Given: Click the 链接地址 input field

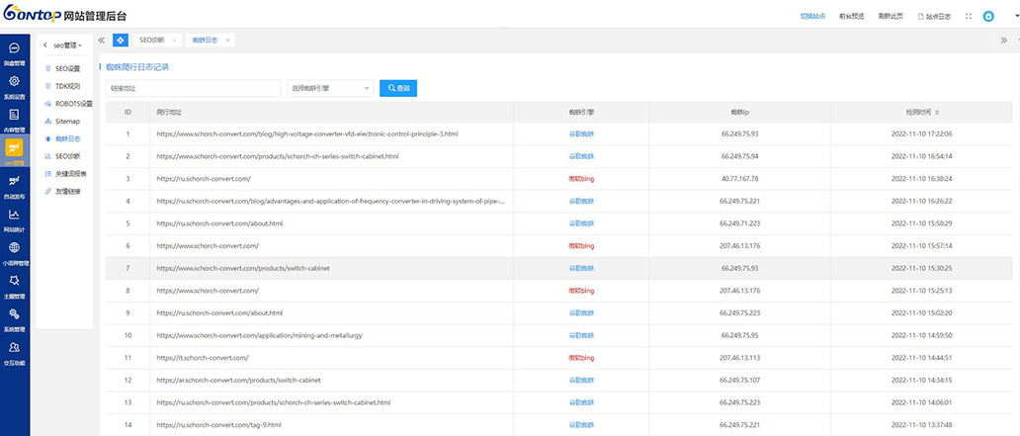Looking at the screenshot, I should tap(193, 88).
